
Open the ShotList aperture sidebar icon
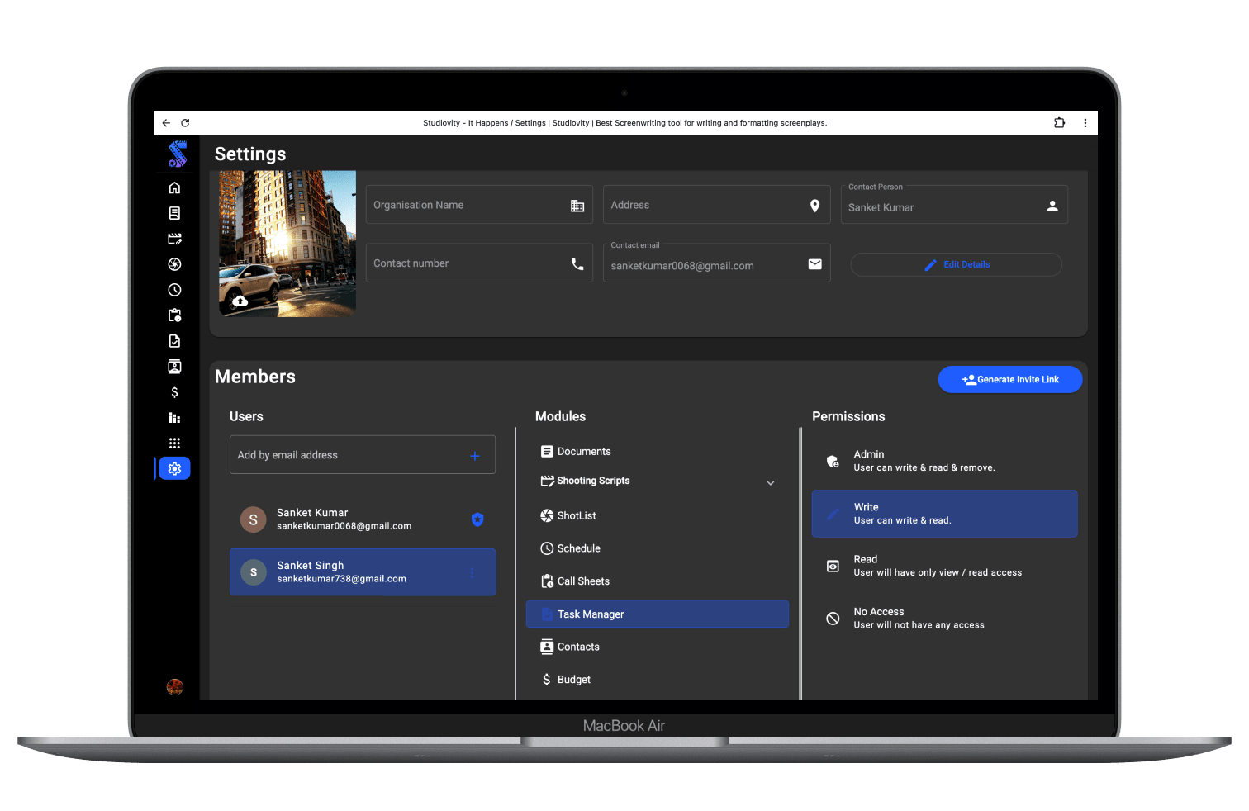tap(174, 264)
